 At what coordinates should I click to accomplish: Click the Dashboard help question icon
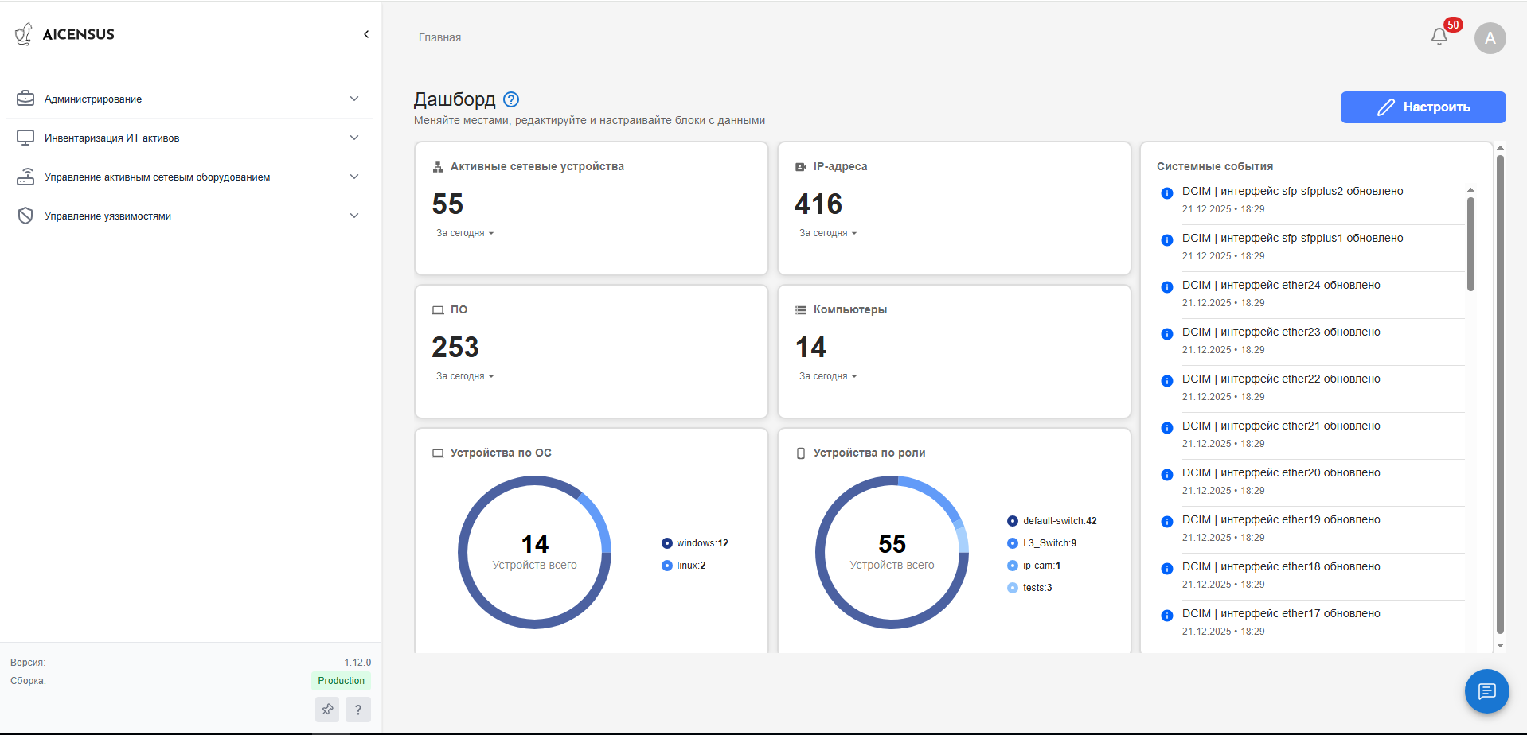click(511, 99)
